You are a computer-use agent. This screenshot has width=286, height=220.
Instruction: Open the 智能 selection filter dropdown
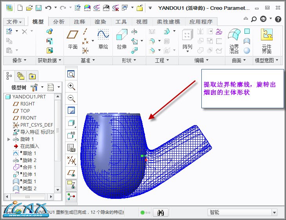[243, 212]
